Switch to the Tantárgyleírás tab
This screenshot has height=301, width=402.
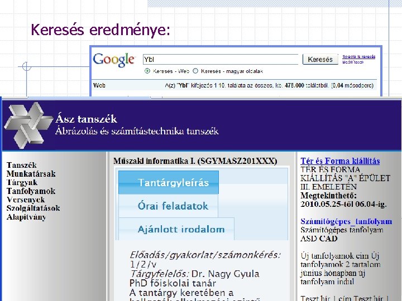coord(169,182)
